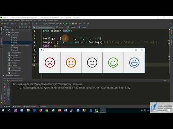This screenshot has width=173, height=129.
Task: Click the orange sad face button
Action: pyautogui.click(x=71, y=62)
